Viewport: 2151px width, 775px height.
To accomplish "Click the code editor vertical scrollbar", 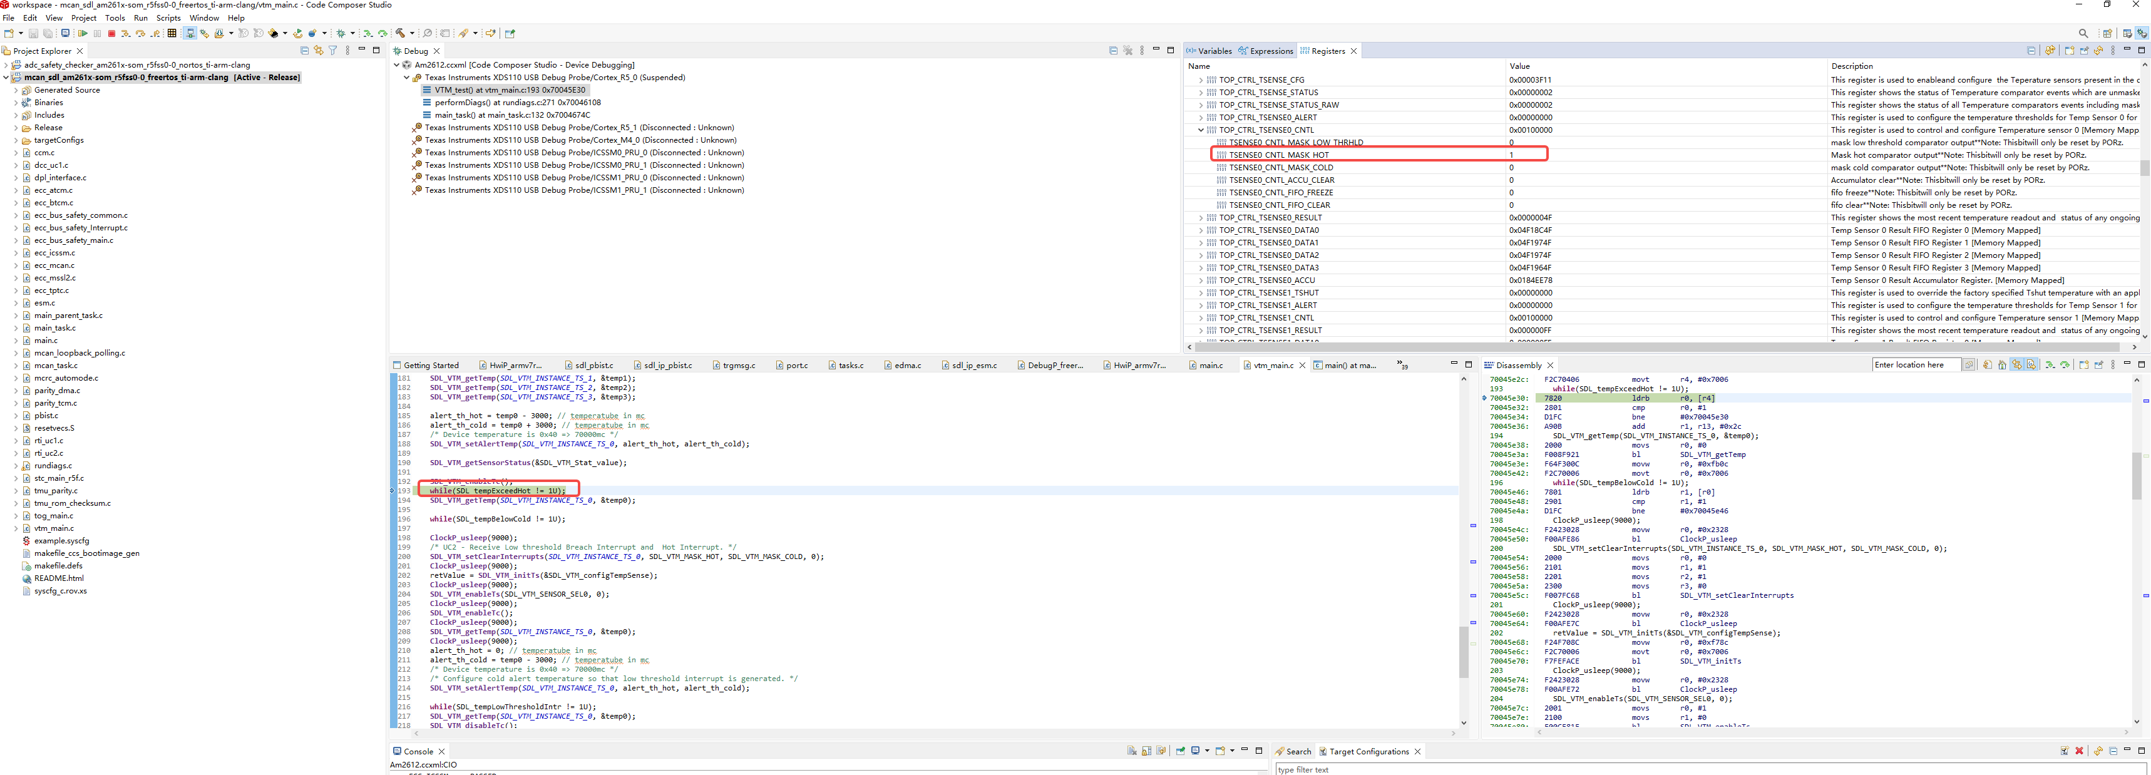I will [x=1463, y=652].
